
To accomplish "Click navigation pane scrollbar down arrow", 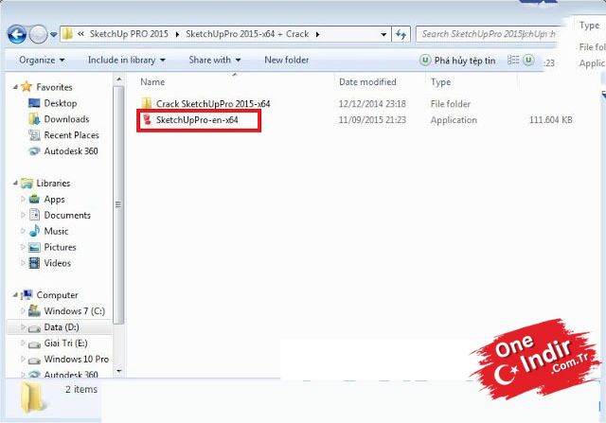I will [x=119, y=371].
